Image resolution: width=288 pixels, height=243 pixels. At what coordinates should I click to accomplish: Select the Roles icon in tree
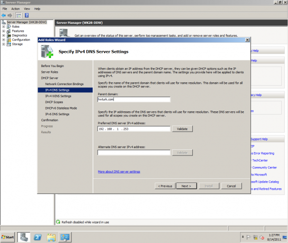point(9,27)
